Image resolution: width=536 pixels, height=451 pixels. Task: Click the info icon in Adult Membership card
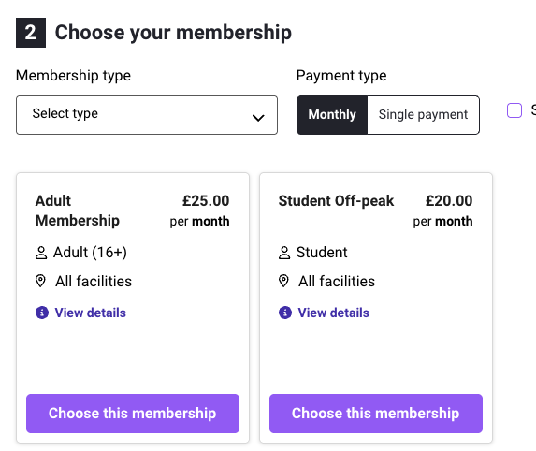(42, 313)
